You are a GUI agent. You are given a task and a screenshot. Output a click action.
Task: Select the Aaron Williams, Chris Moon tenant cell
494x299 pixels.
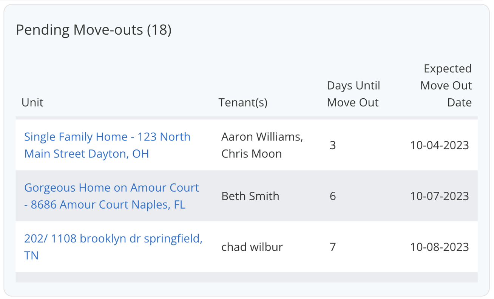[x=262, y=145]
